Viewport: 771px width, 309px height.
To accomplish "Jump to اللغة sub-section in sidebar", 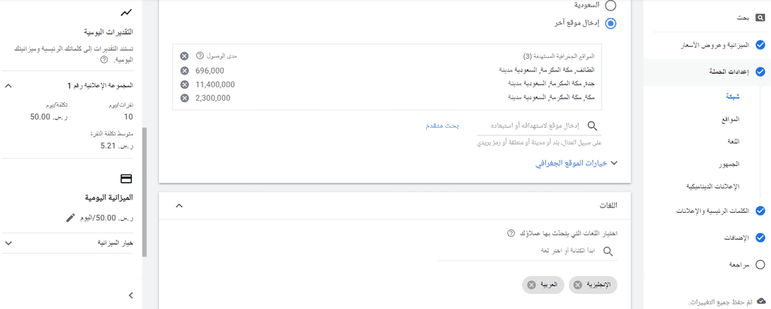I will [x=733, y=141].
